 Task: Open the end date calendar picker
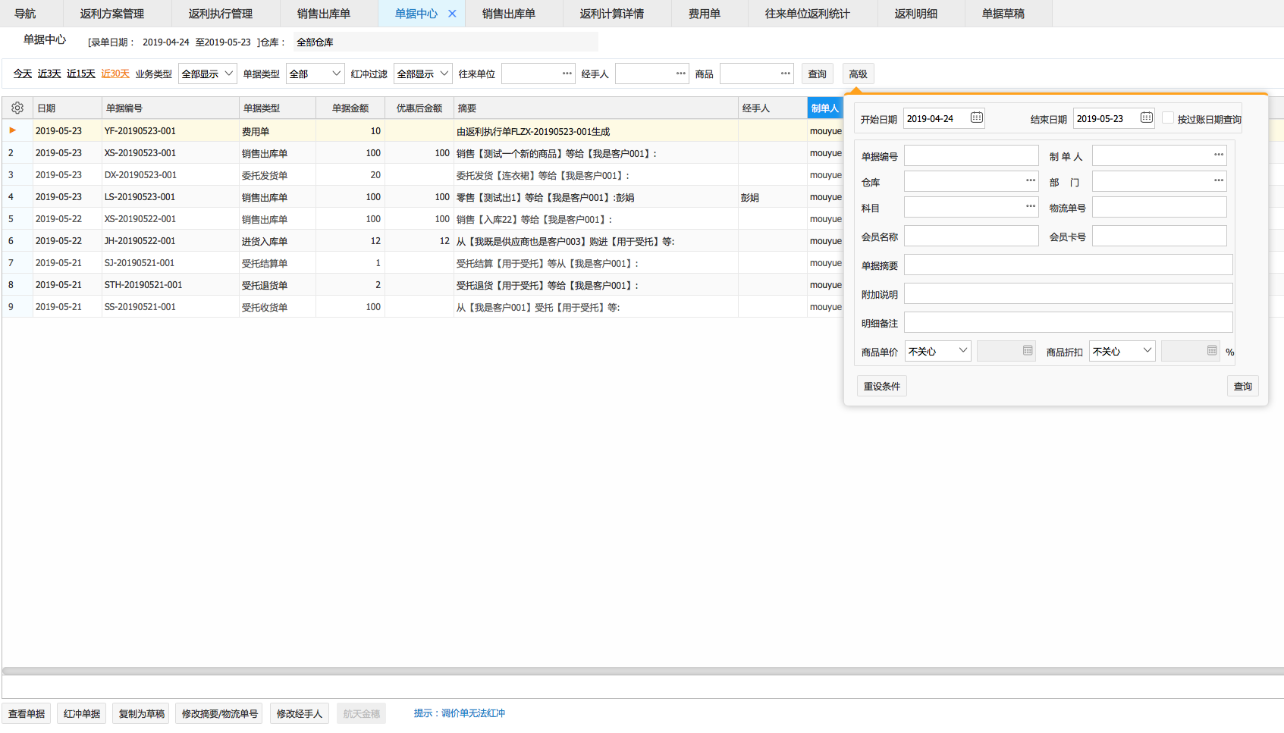(x=1146, y=117)
